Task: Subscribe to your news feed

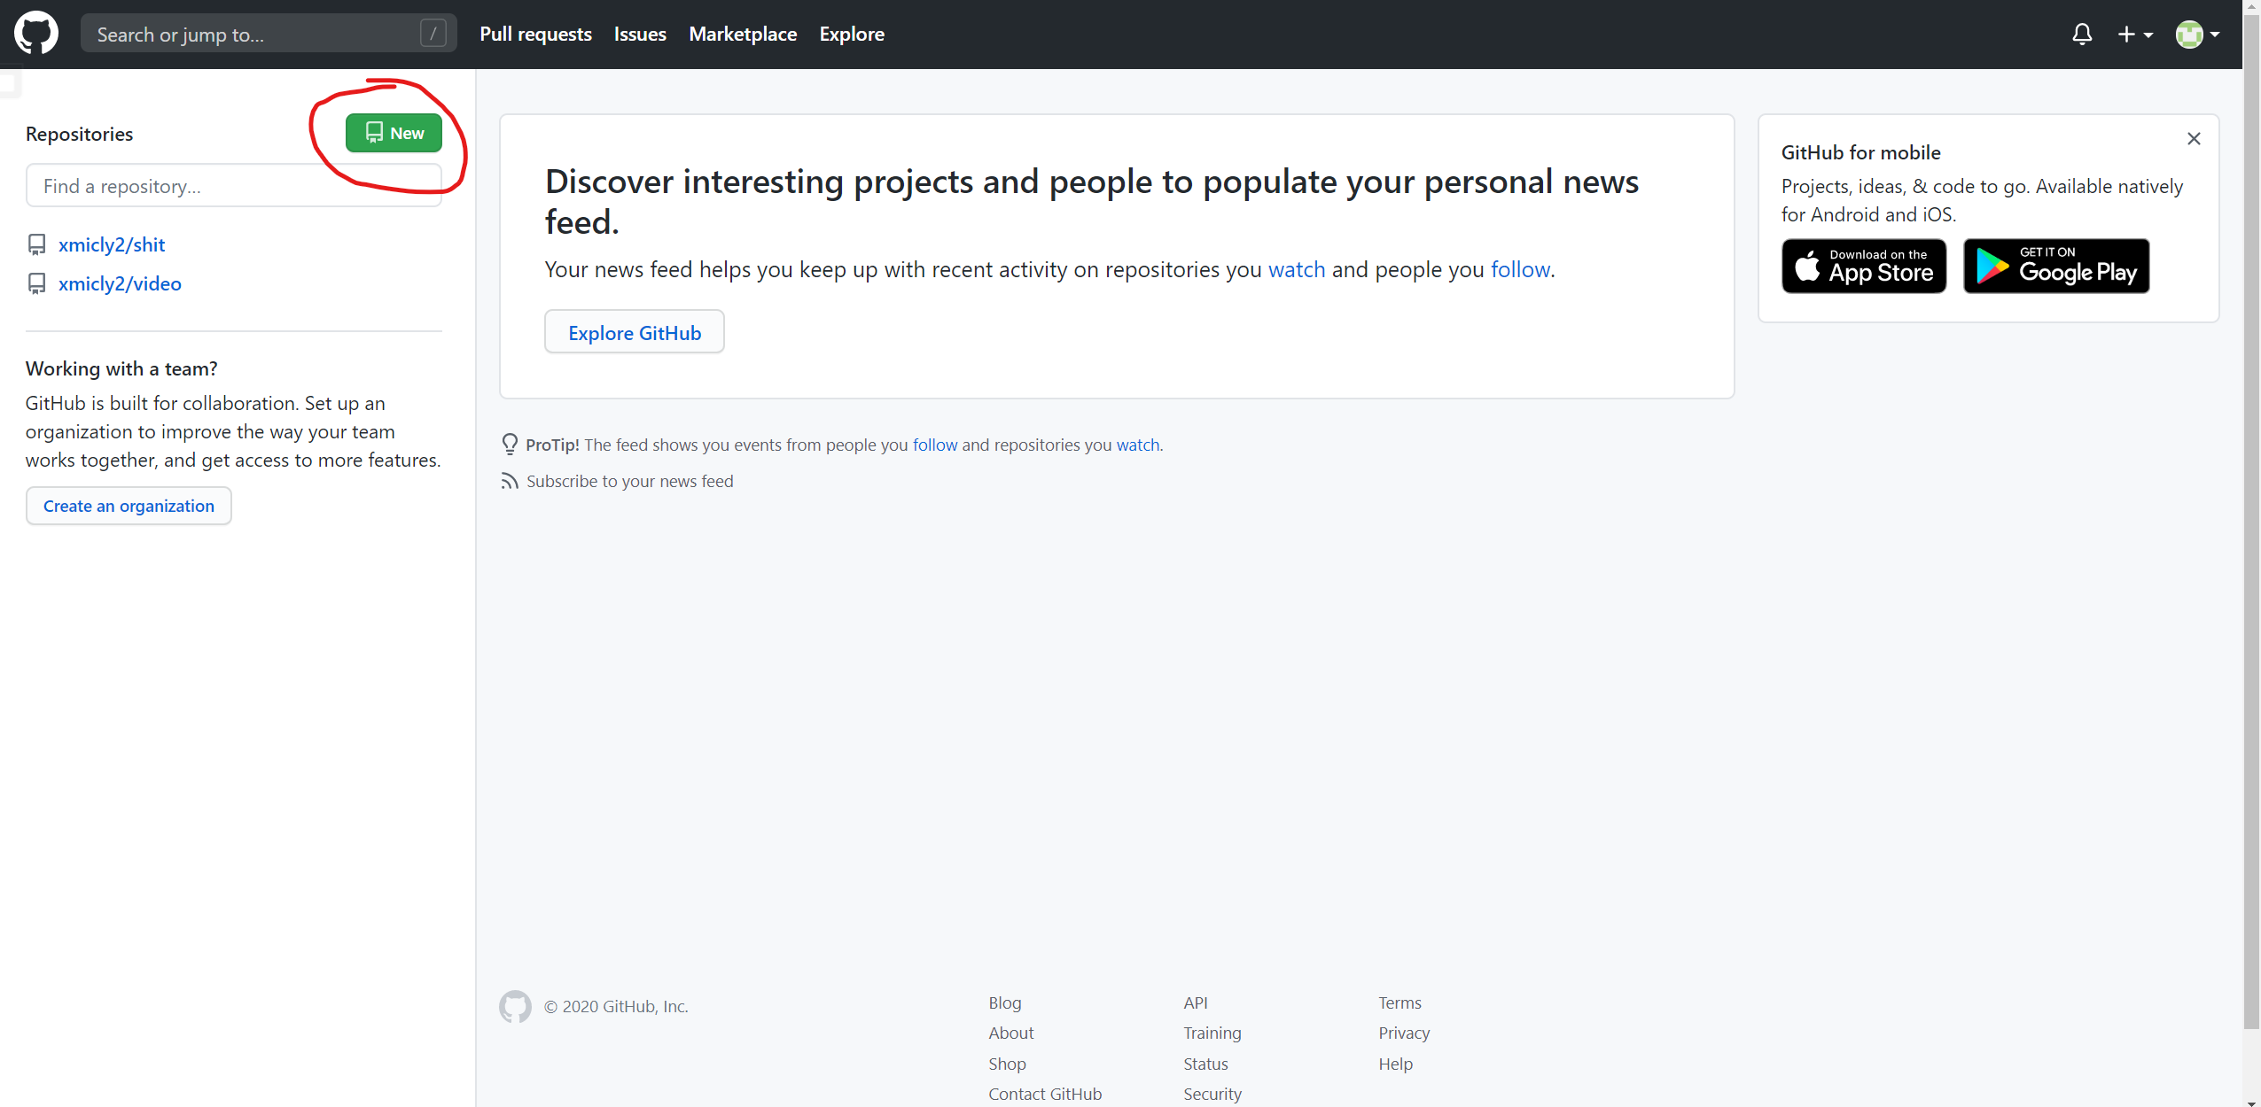Action: pos(630,481)
